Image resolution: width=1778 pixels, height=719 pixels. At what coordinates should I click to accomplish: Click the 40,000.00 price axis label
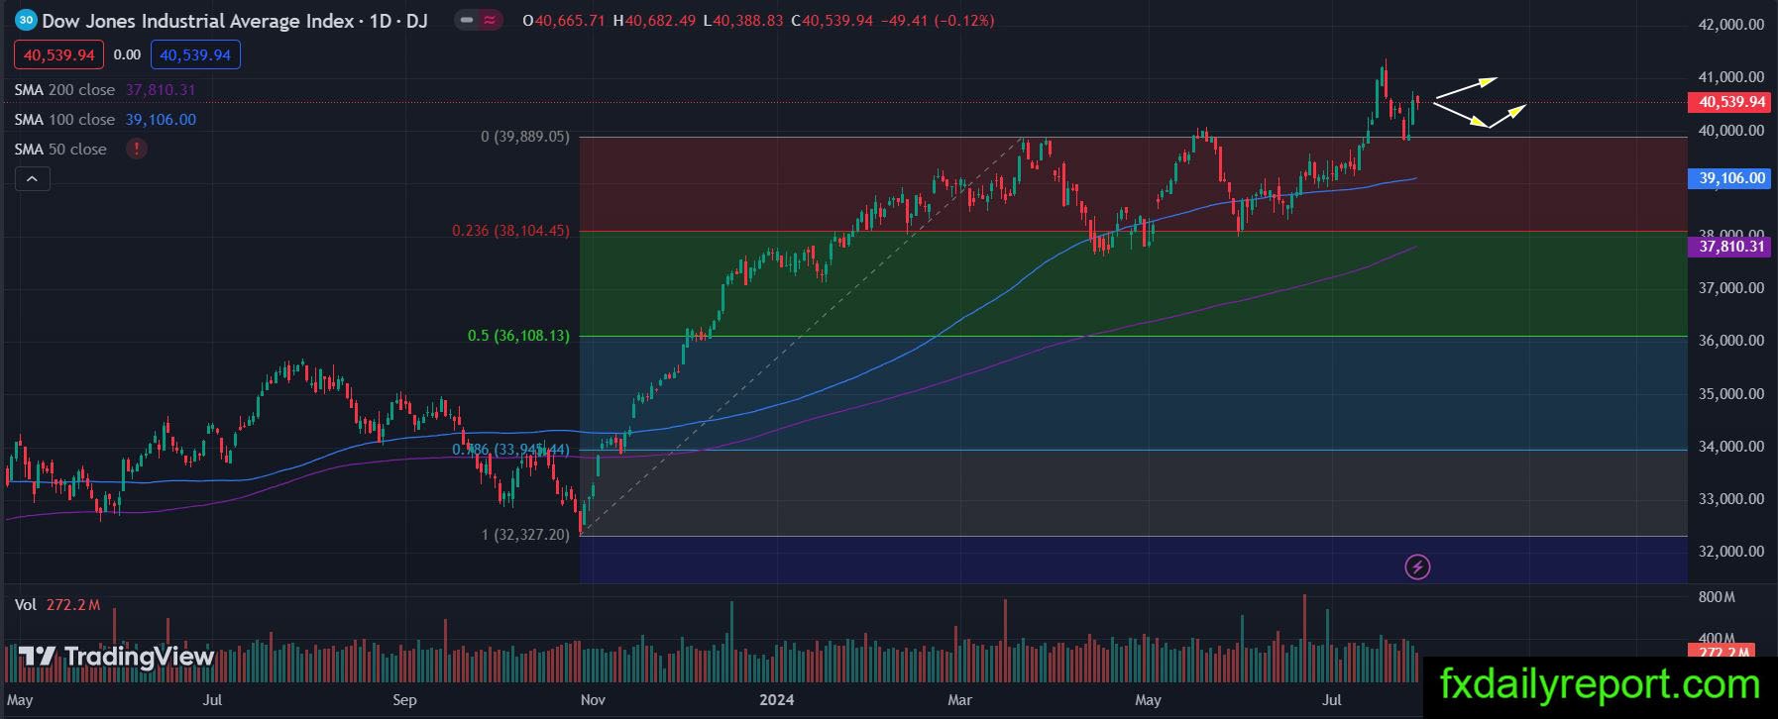point(1731,130)
